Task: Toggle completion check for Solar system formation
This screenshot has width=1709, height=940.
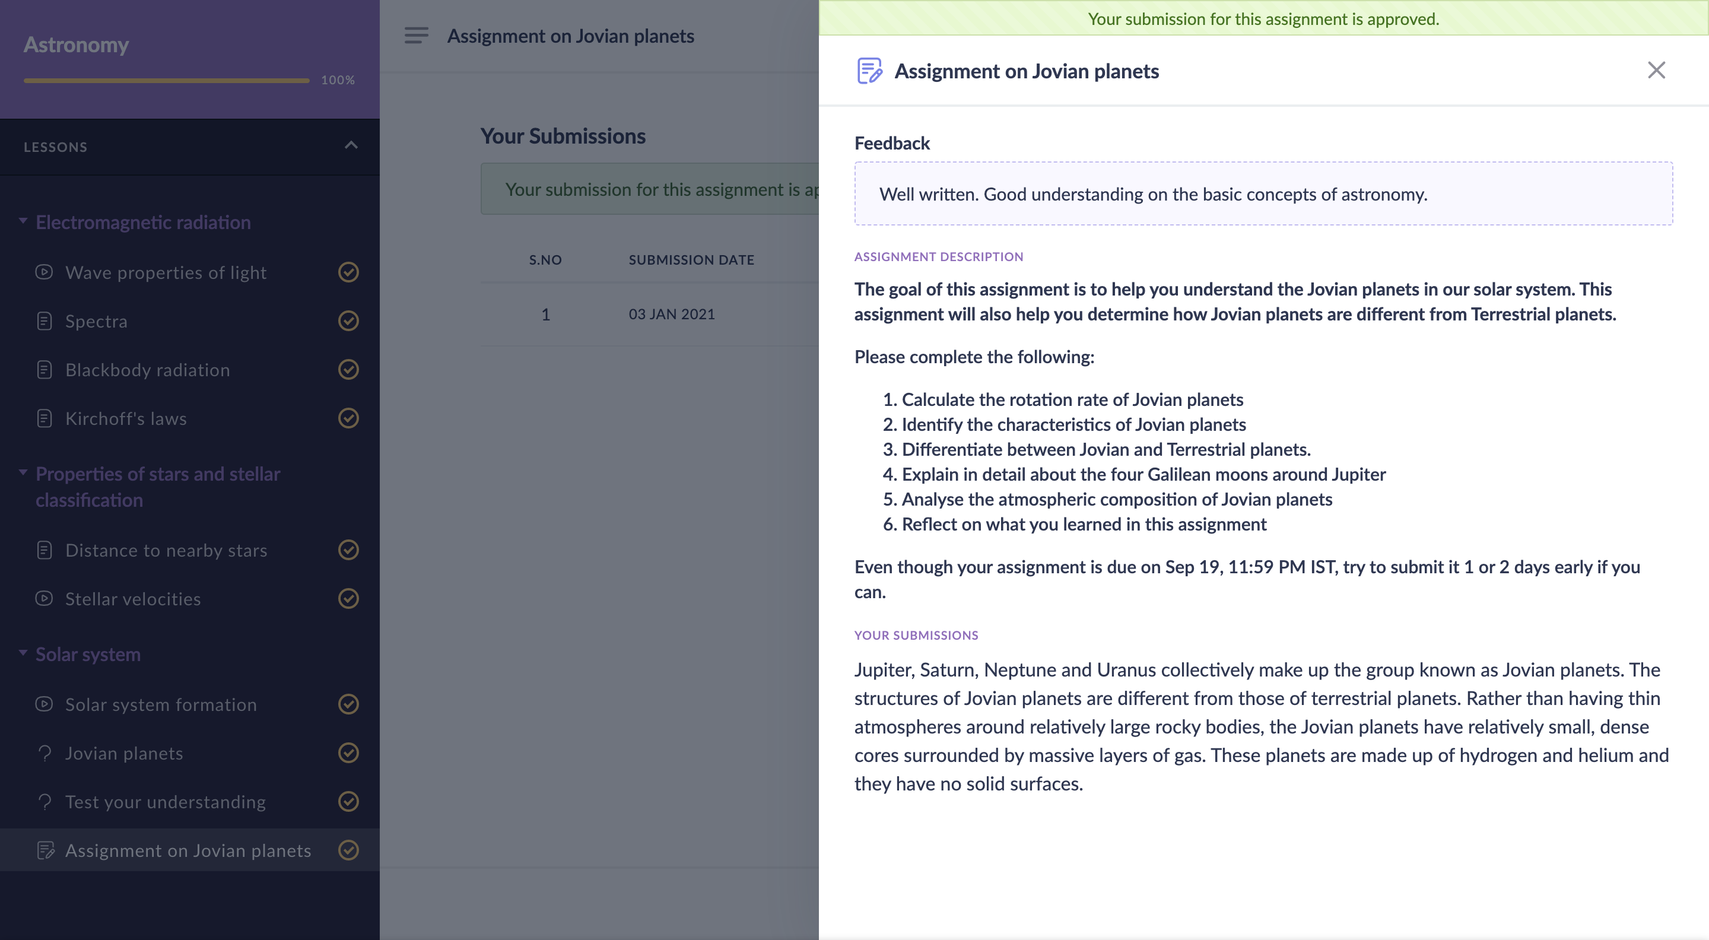Action: 348,704
